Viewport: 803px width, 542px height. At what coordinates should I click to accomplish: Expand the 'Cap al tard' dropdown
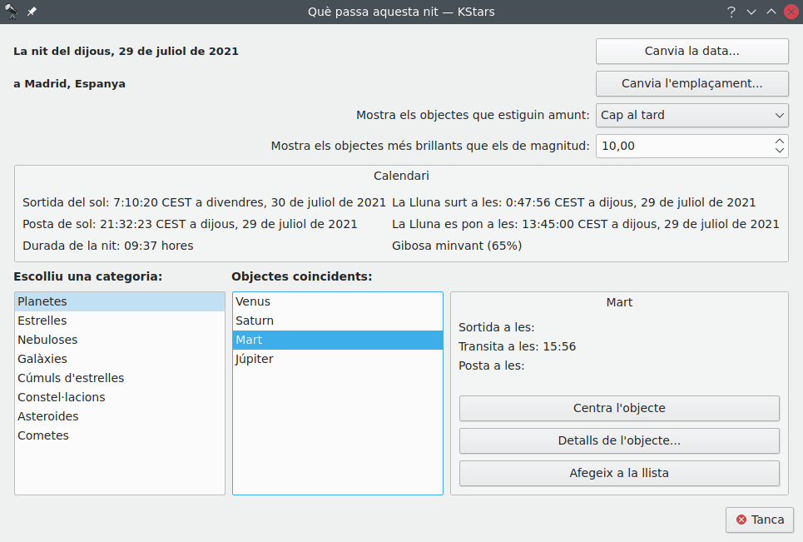point(691,116)
